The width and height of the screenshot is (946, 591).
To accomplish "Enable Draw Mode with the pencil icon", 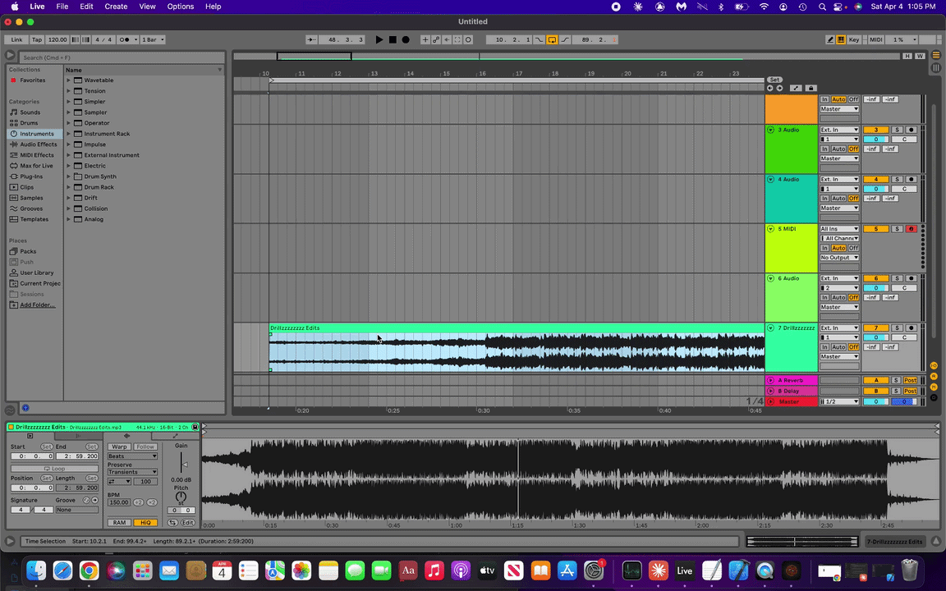I will pos(830,39).
